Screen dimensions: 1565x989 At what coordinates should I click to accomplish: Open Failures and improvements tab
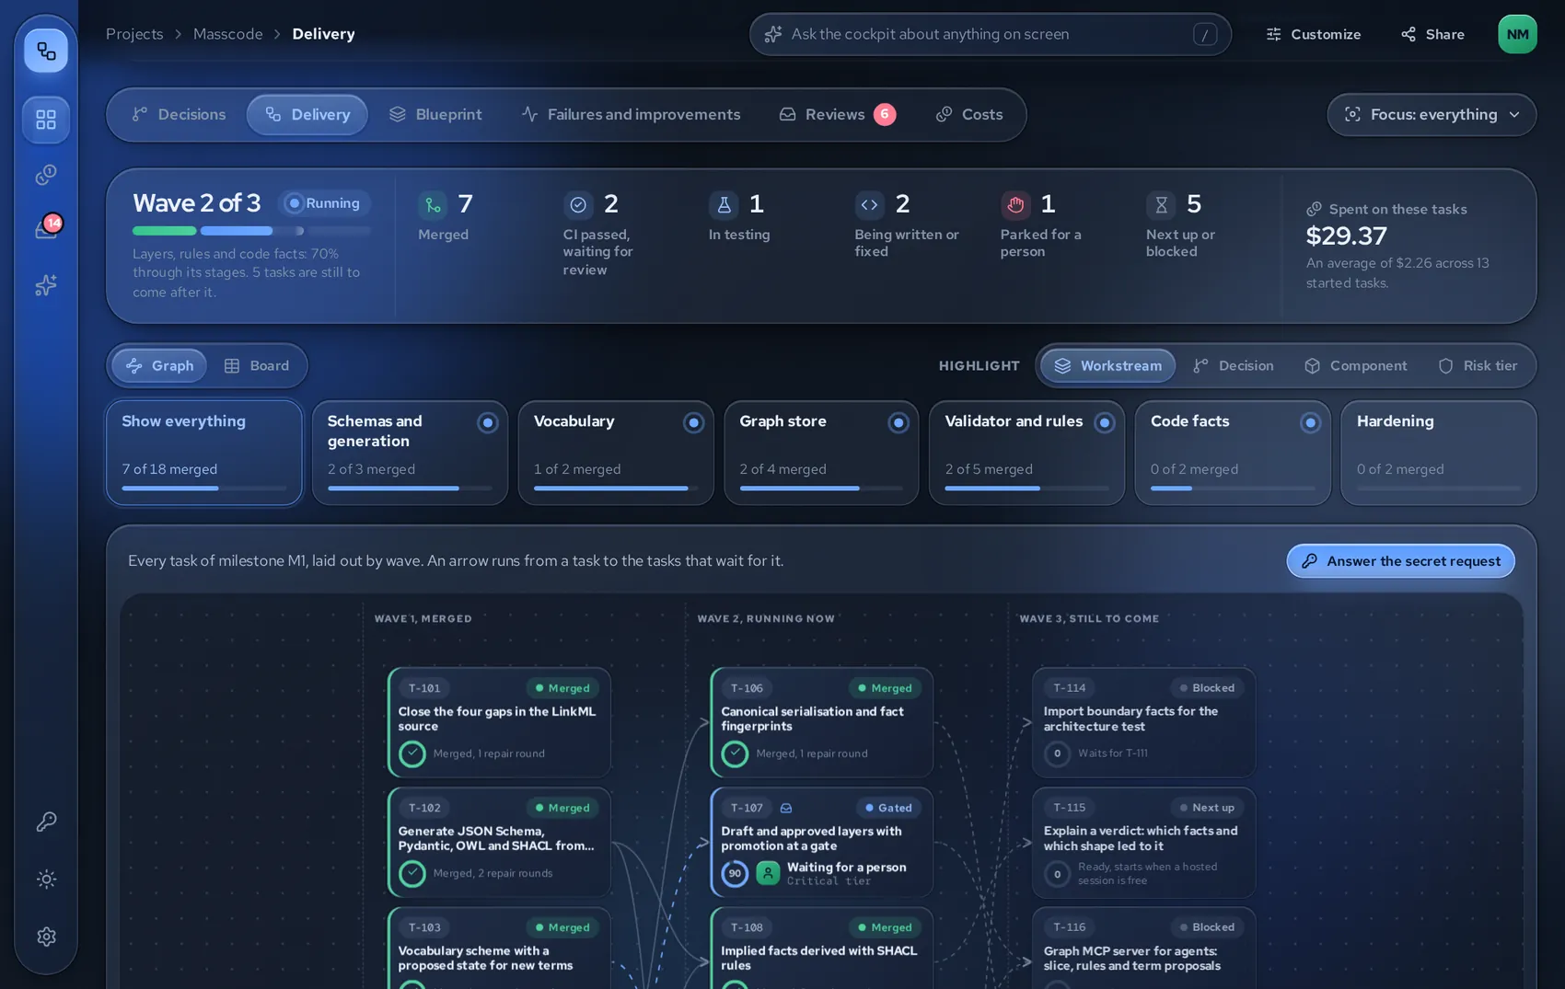coord(631,114)
